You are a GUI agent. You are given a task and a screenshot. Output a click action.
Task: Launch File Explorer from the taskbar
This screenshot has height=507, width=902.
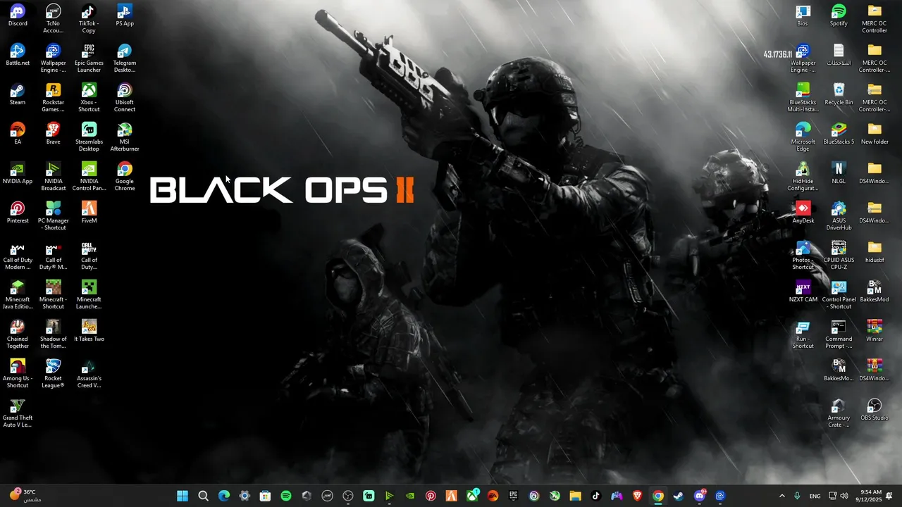(575, 496)
